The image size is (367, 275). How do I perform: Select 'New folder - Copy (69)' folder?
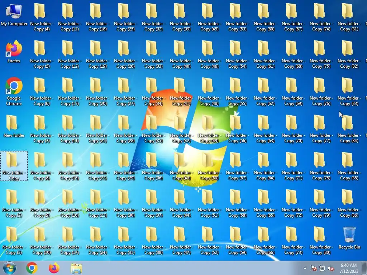click(293, 92)
